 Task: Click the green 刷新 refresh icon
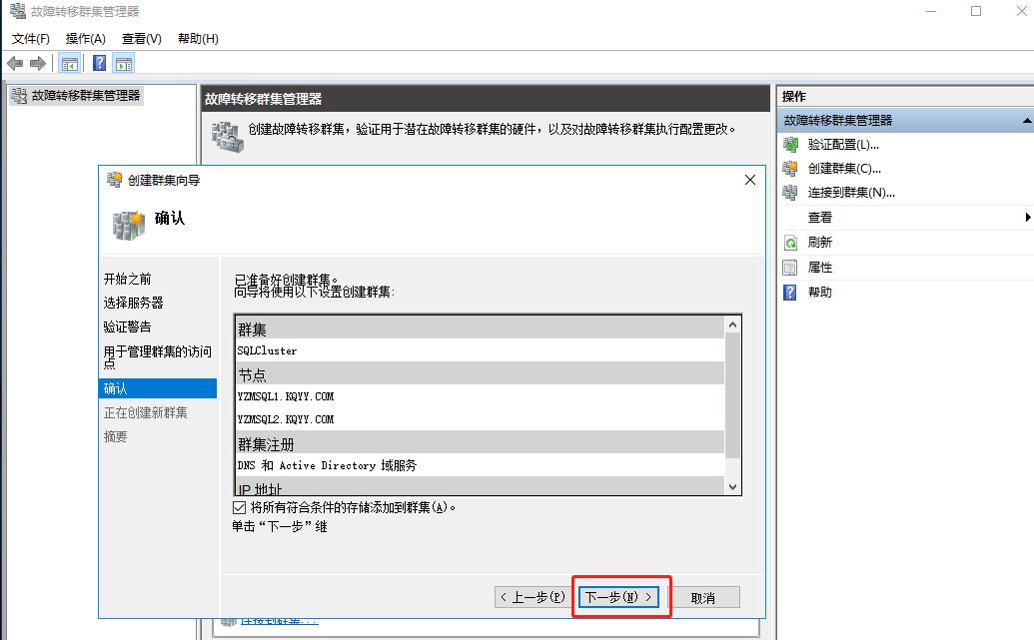pyautogui.click(x=790, y=242)
